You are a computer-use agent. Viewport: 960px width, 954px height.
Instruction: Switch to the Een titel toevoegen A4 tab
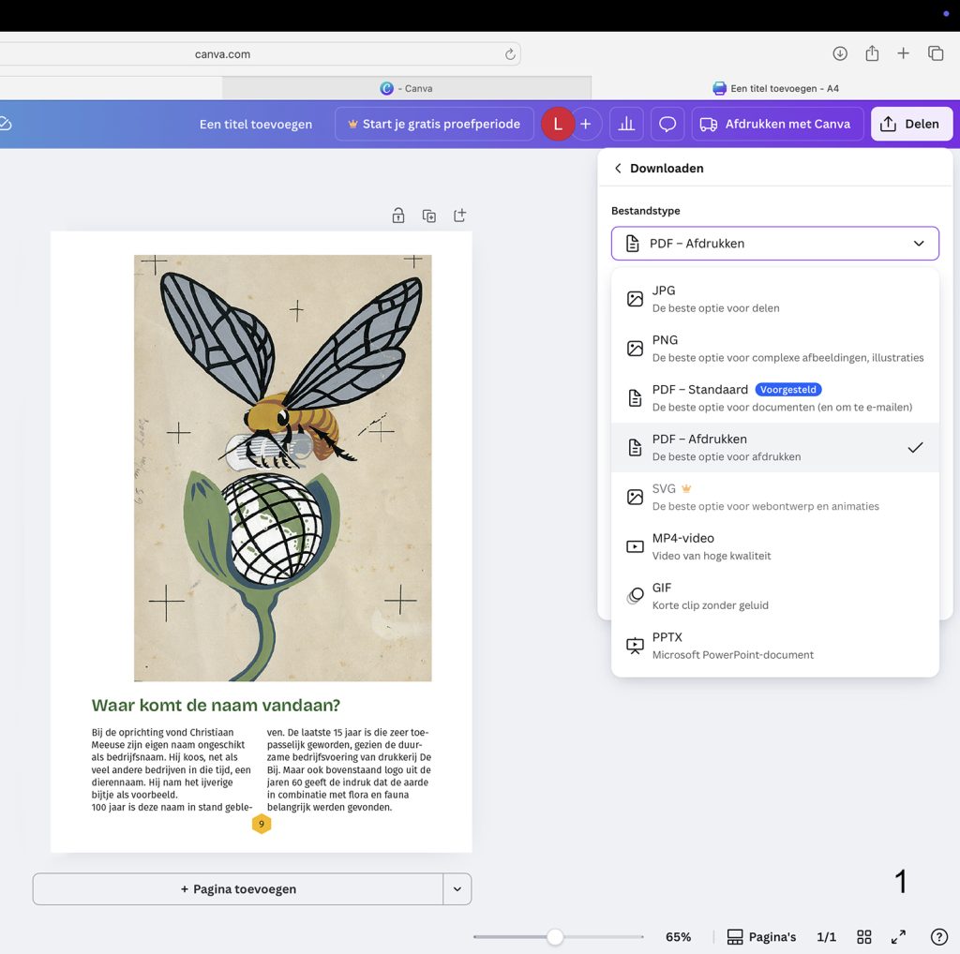click(776, 87)
